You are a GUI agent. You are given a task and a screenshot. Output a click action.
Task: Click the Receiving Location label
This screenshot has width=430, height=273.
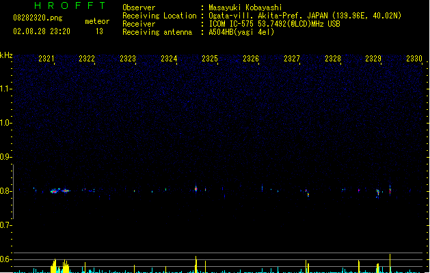tap(159, 16)
